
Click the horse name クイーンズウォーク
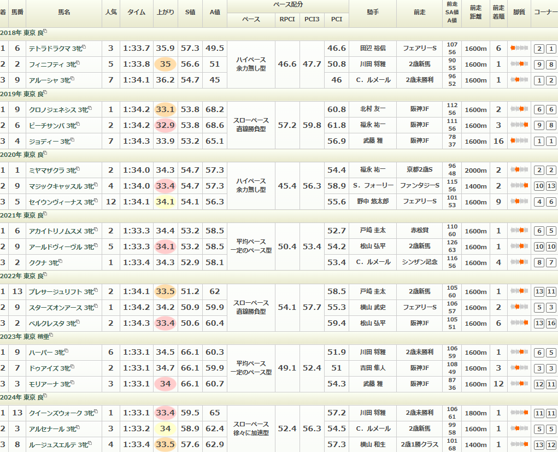coord(56,413)
